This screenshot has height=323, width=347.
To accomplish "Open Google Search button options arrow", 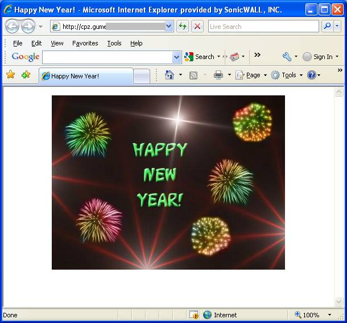I will tap(218, 57).
